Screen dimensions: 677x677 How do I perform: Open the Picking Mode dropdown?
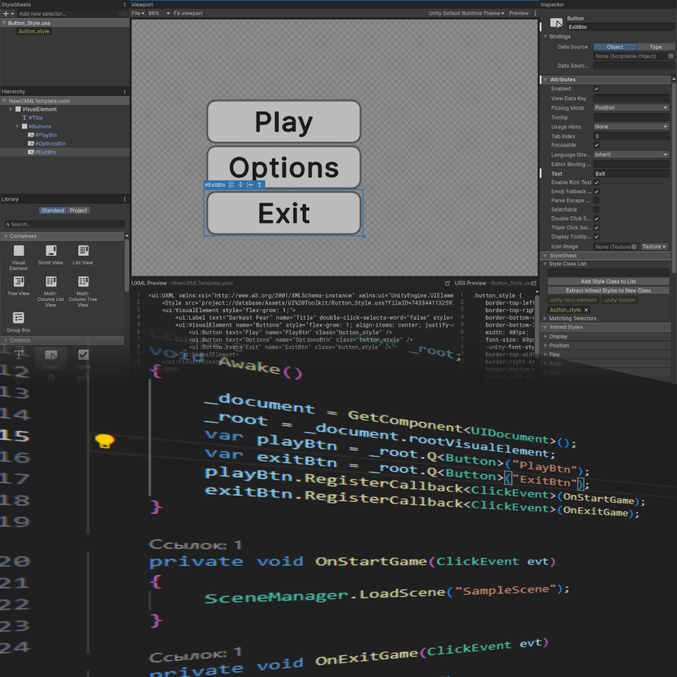coord(631,108)
